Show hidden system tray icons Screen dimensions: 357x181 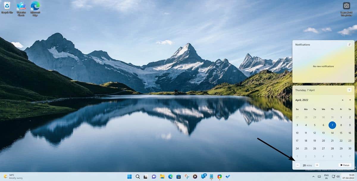[313, 177]
